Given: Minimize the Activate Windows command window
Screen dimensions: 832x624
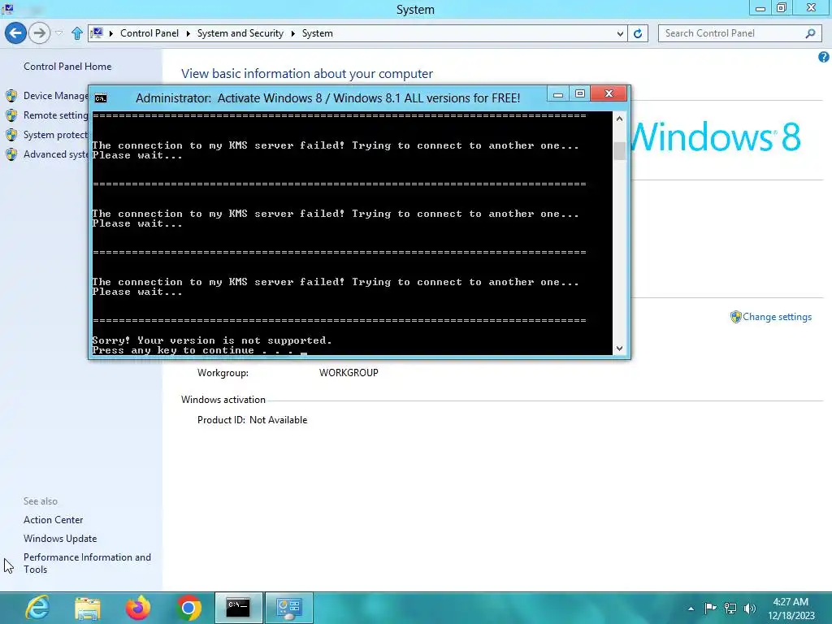Looking at the screenshot, I should 557,94.
